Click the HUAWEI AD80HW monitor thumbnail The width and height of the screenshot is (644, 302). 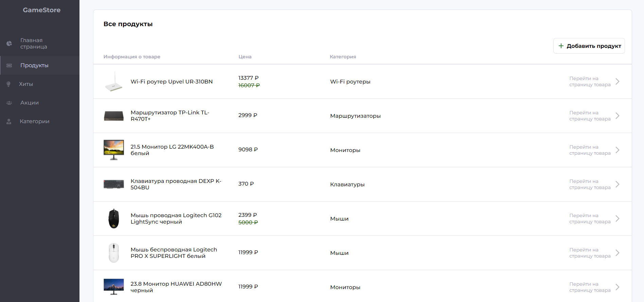tap(114, 287)
